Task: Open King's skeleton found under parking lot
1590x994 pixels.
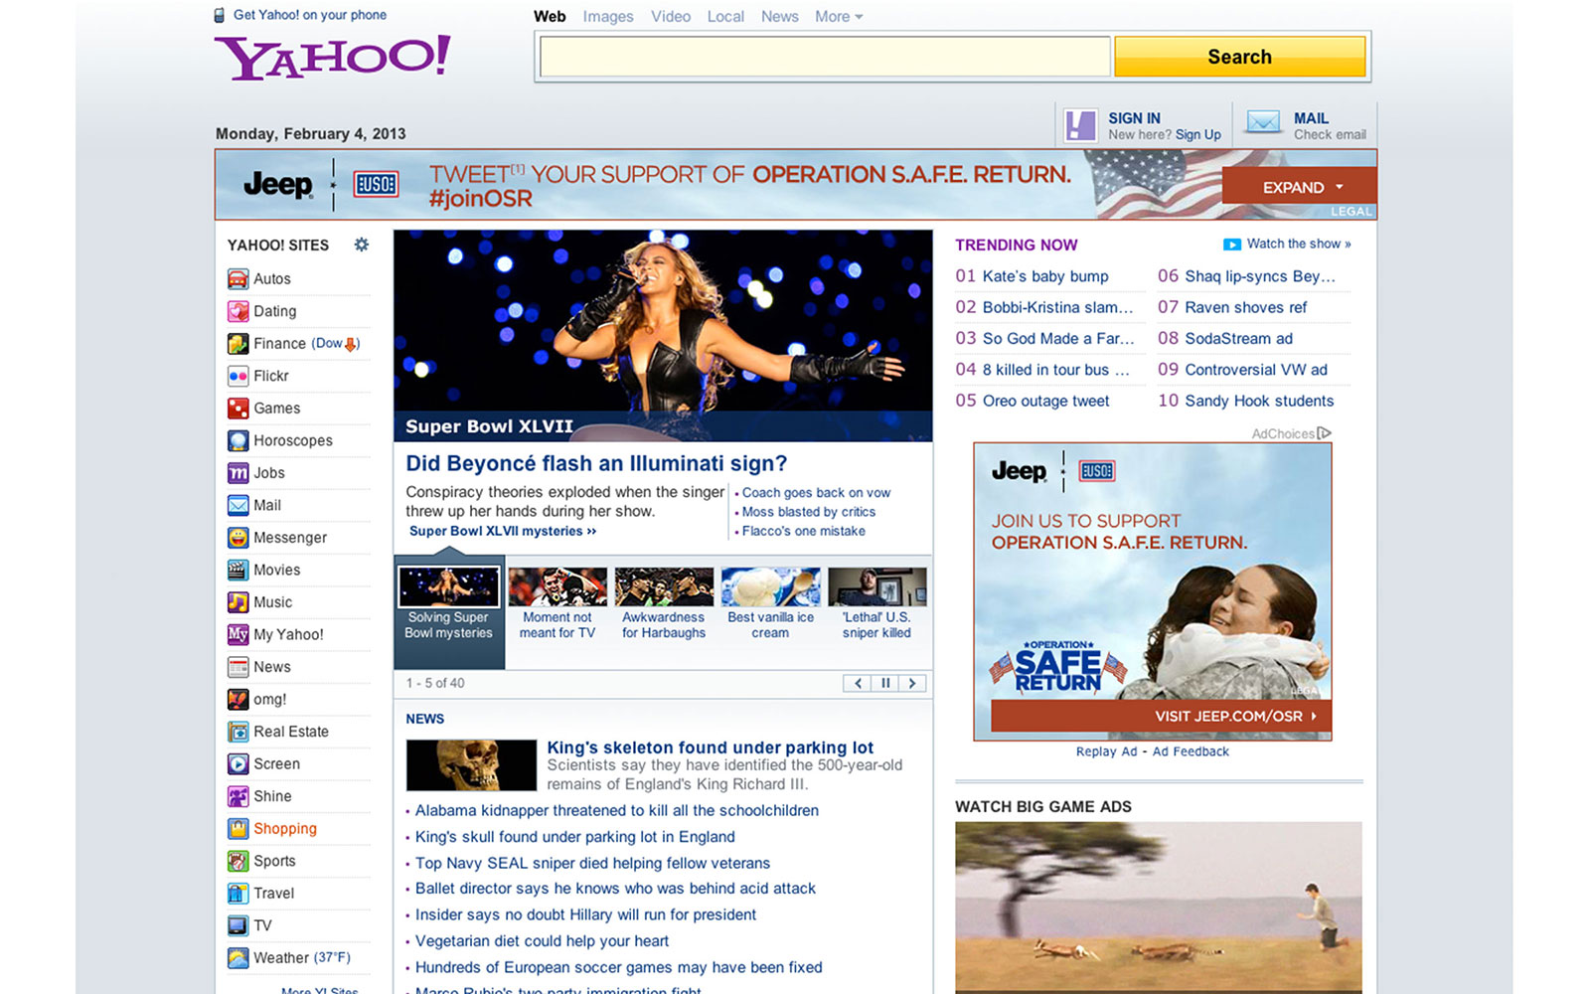Action: [x=710, y=747]
